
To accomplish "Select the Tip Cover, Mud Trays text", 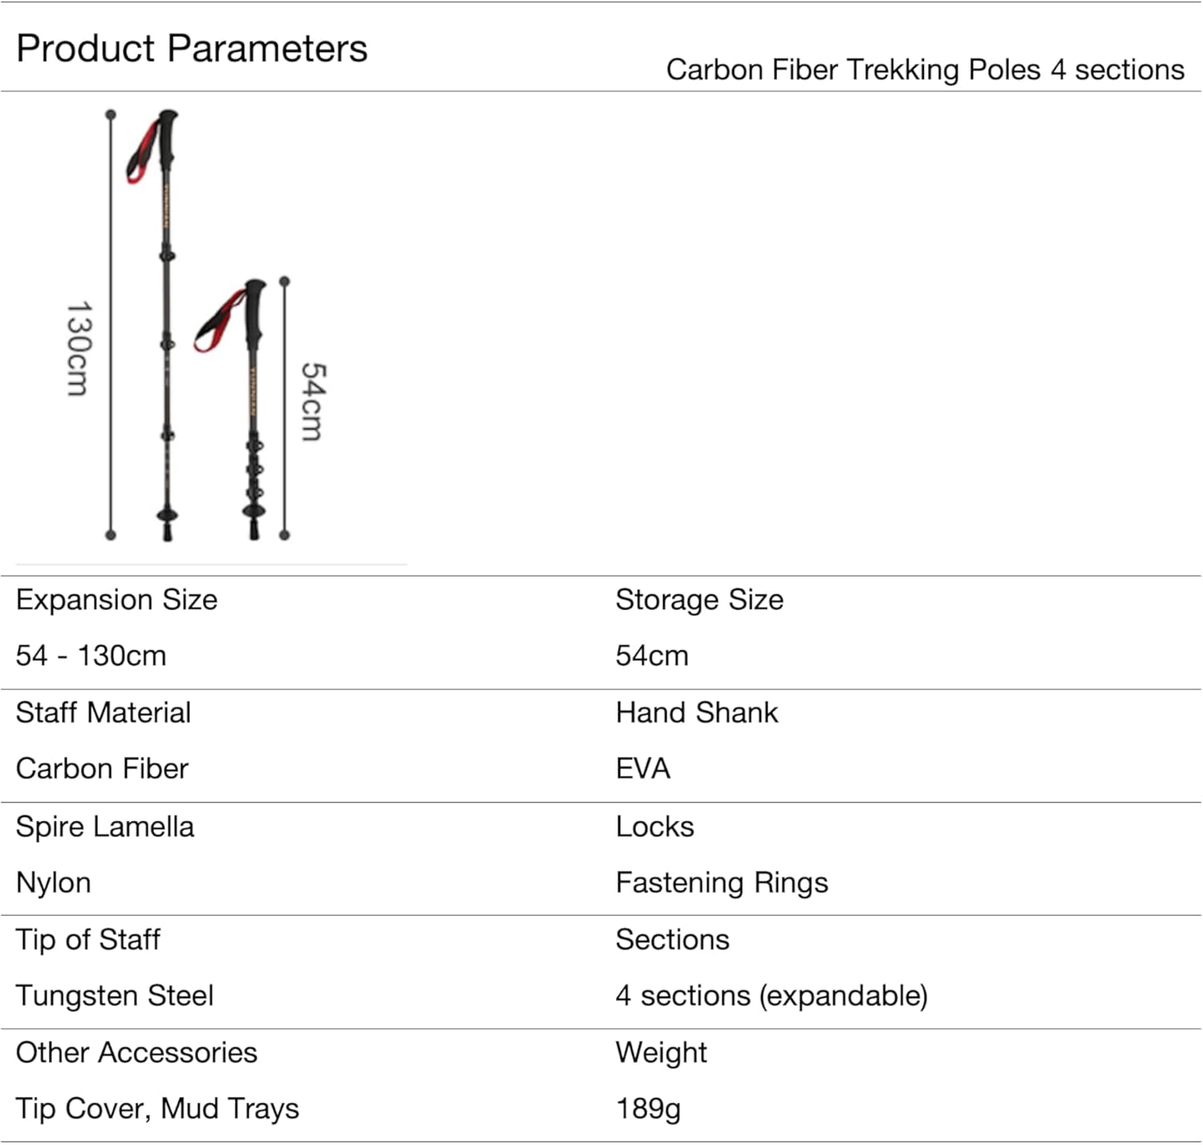I will click(x=157, y=1109).
